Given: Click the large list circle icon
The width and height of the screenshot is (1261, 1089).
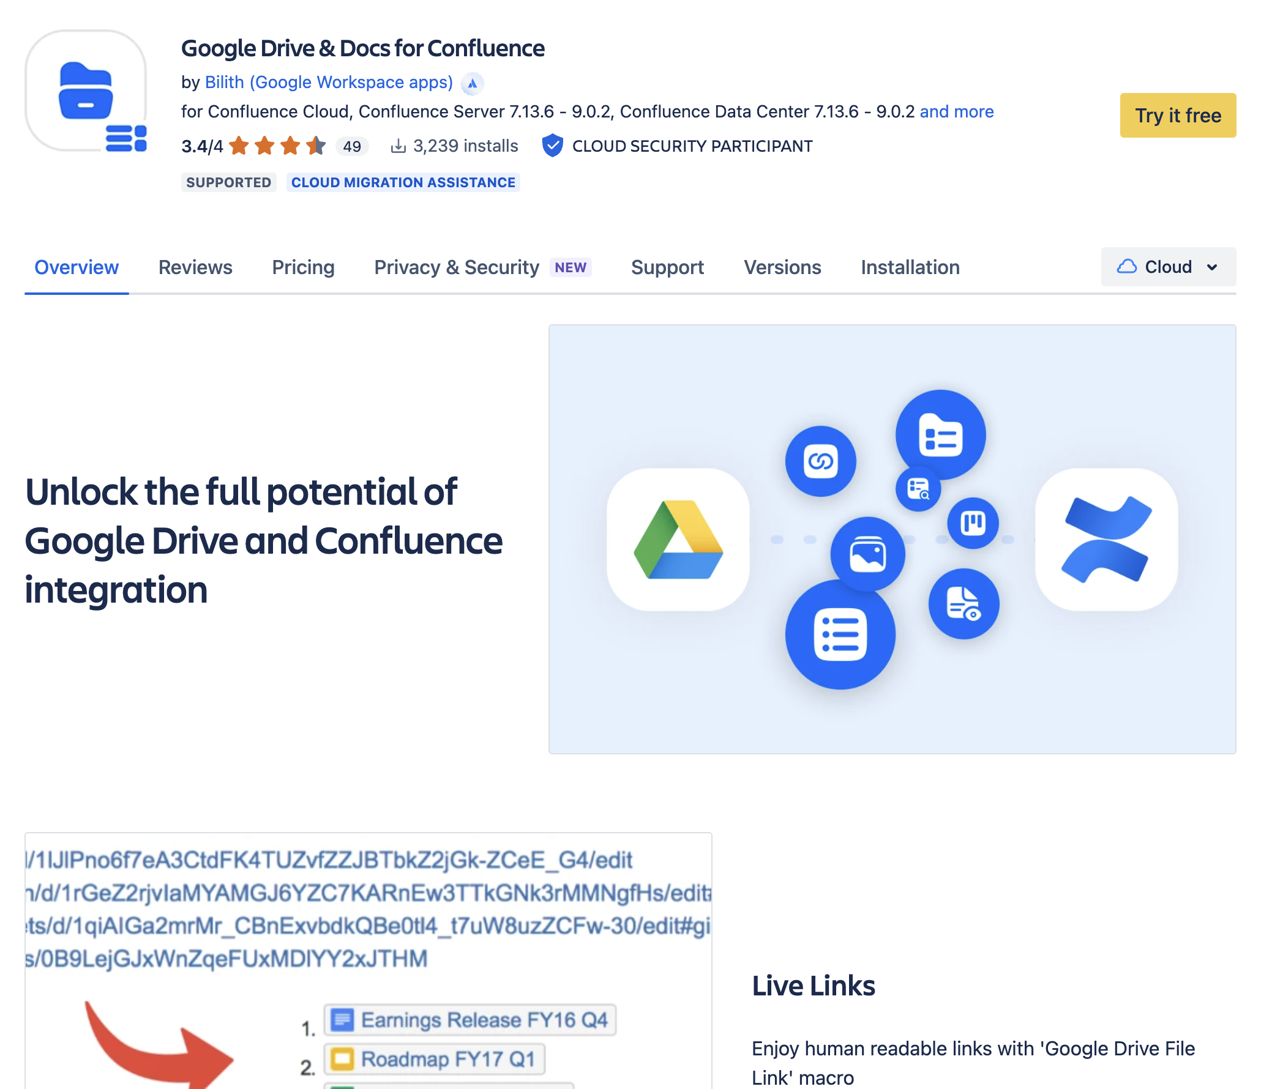Looking at the screenshot, I should click(x=840, y=634).
